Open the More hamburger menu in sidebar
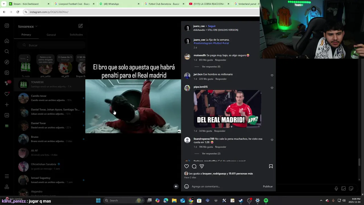 [x=7, y=176]
